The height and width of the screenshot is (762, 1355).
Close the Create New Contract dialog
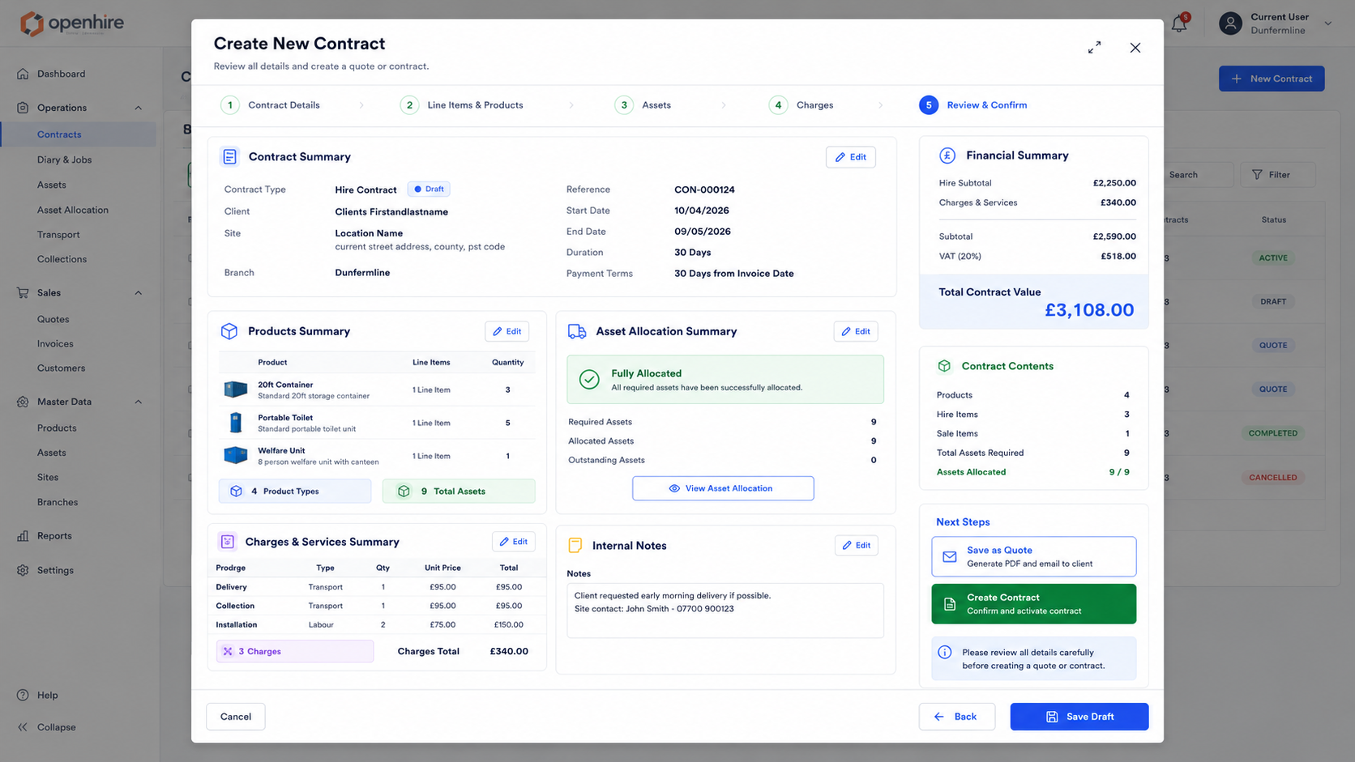pyautogui.click(x=1135, y=48)
